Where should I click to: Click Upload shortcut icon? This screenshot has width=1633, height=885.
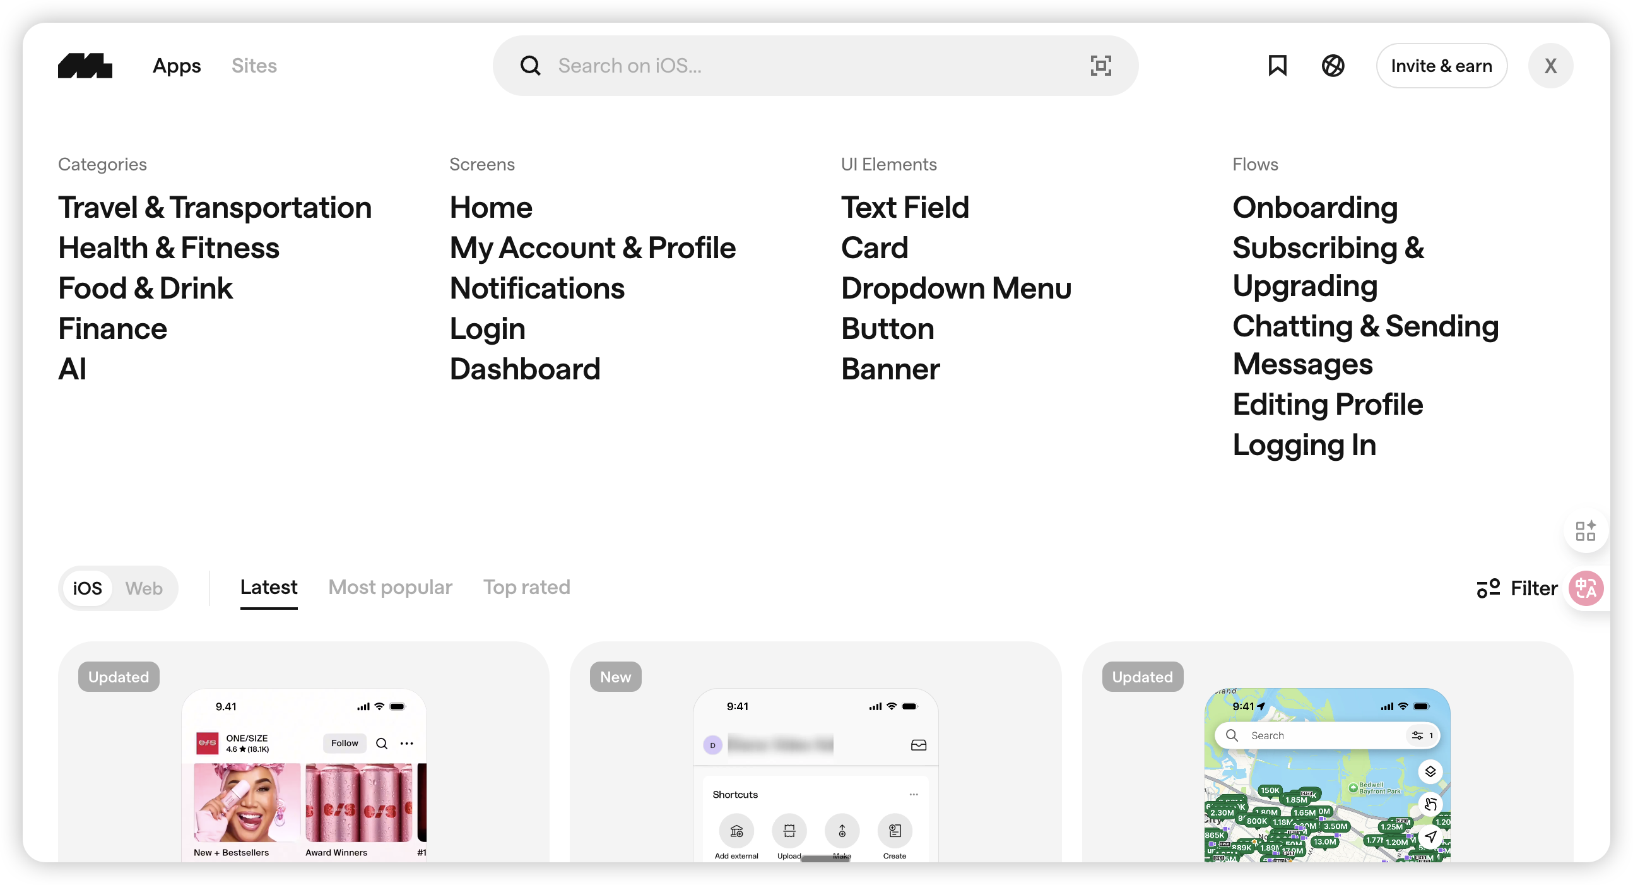tap(789, 831)
